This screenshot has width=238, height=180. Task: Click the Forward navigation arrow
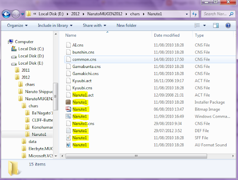click(x=16, y=14)
